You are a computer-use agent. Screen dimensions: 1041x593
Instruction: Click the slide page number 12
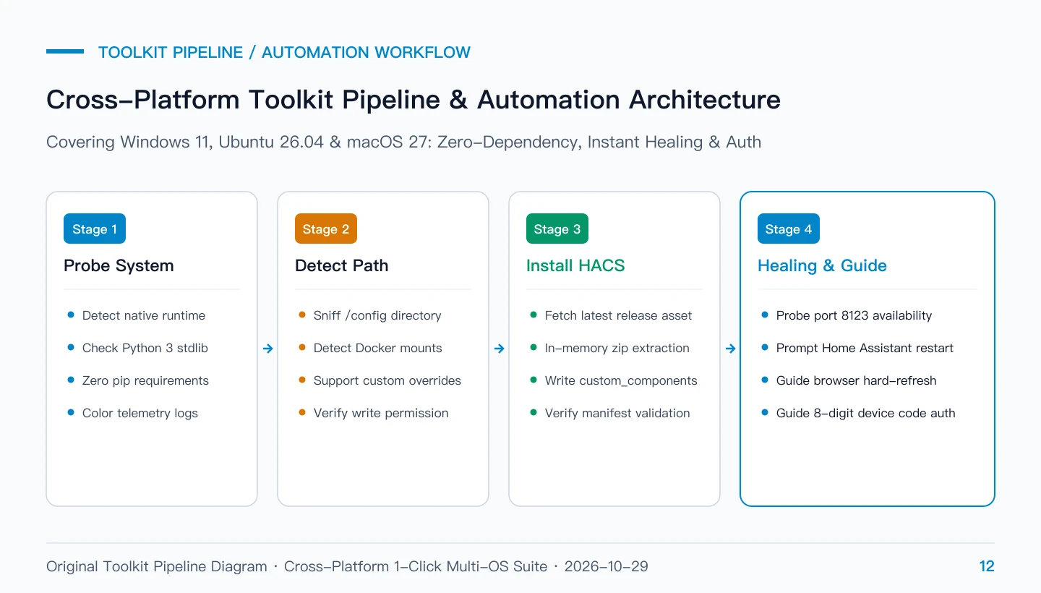point(987,566)
